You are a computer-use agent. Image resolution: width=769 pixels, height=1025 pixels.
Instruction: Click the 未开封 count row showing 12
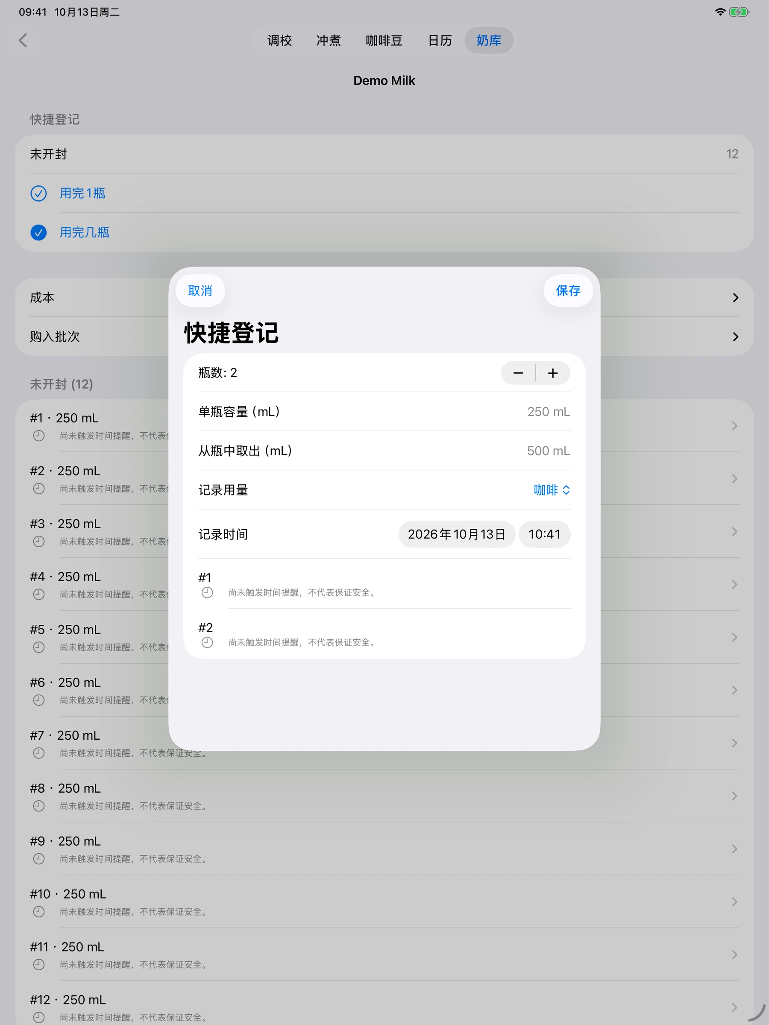coord(384,154)
